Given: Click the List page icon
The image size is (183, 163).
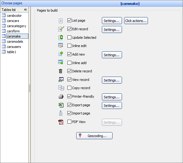Looking at the screenshot, I should click(x=61, y=21).
